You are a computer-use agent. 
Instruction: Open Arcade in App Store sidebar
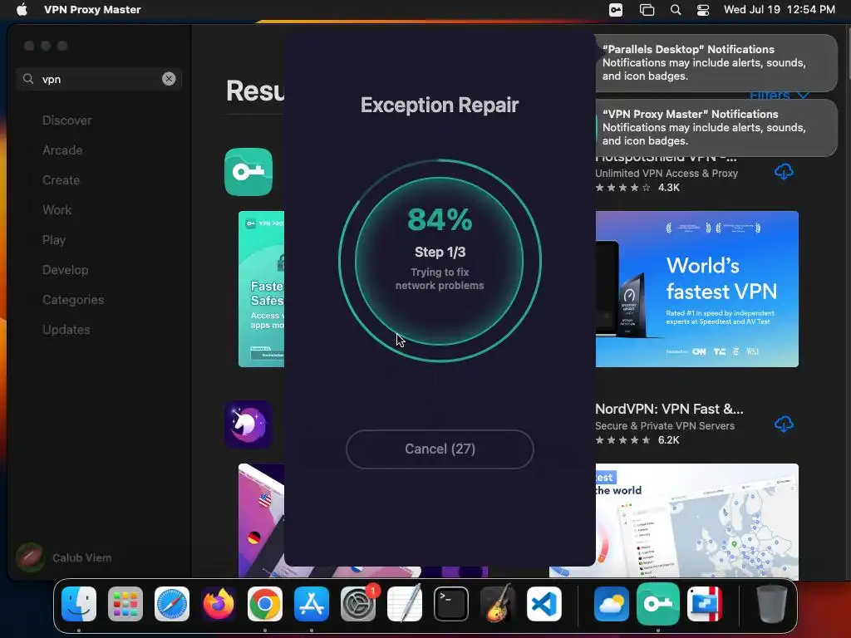tap(62, 150)
